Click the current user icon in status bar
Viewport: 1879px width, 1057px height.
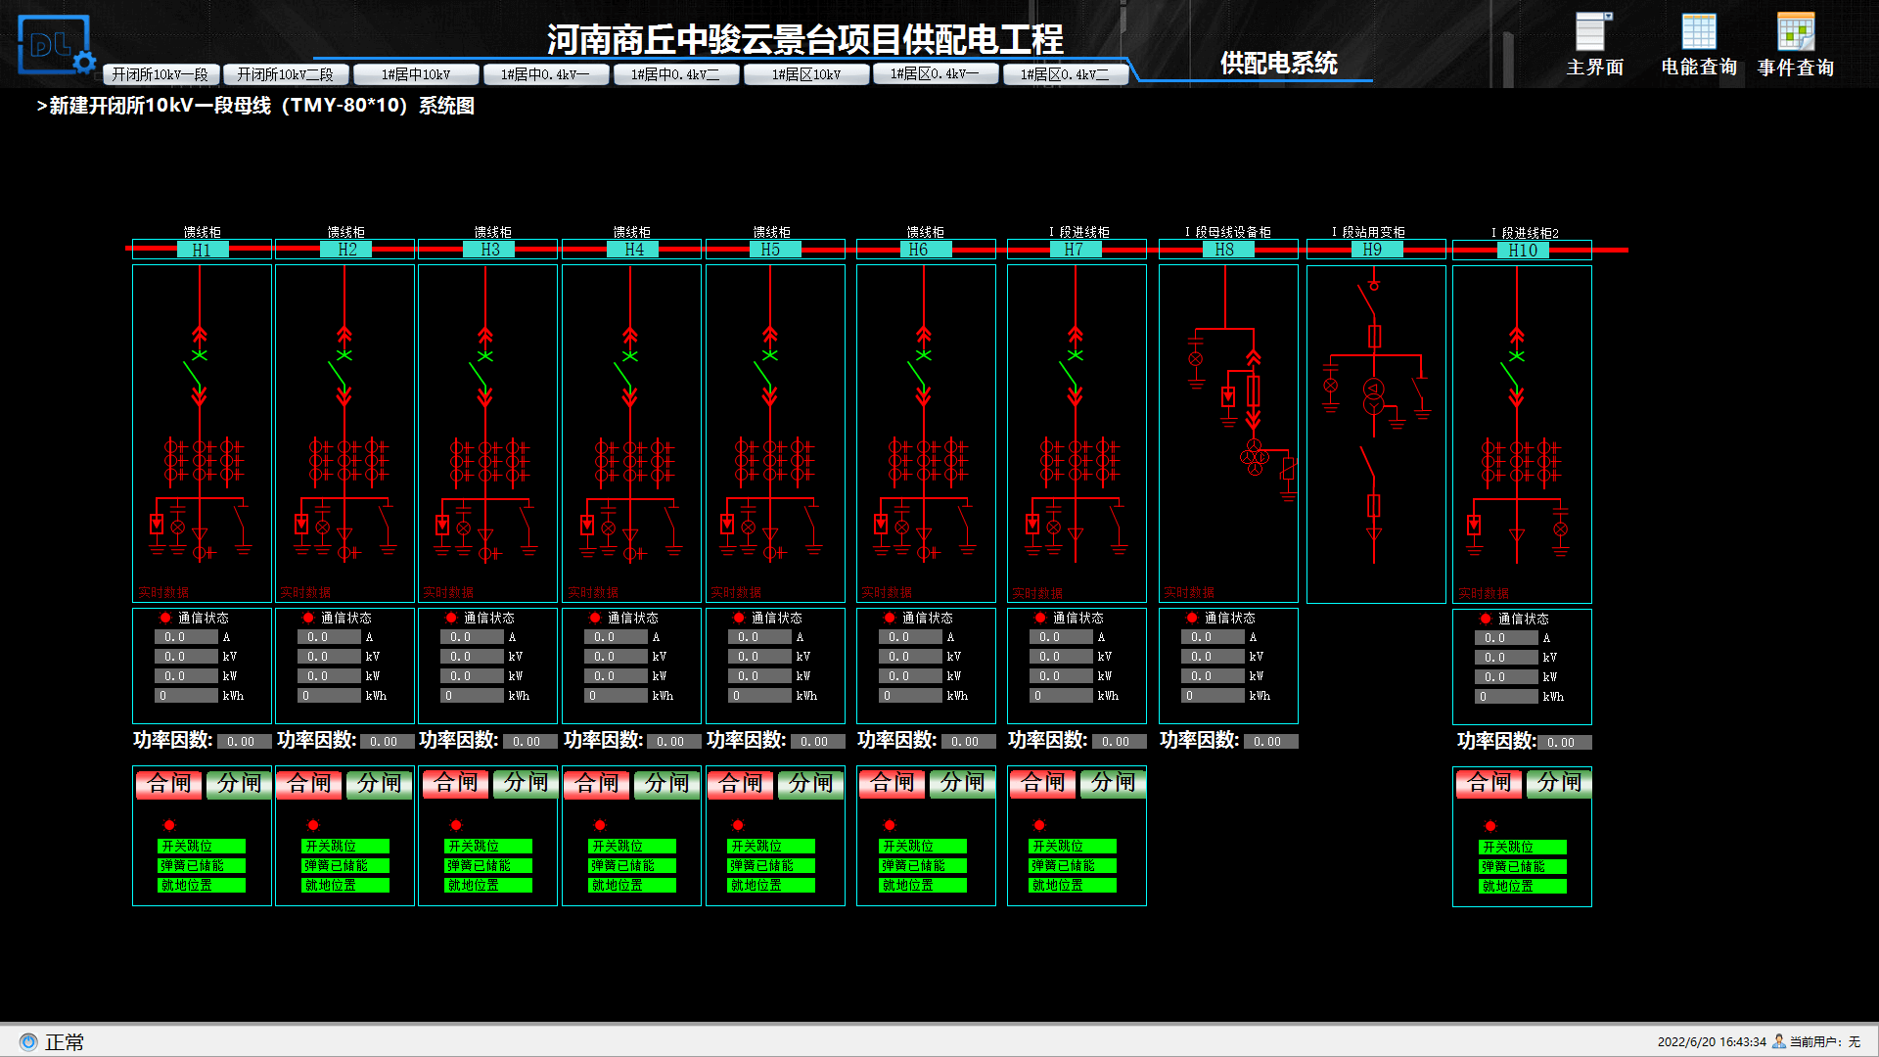[1779, 1041]
